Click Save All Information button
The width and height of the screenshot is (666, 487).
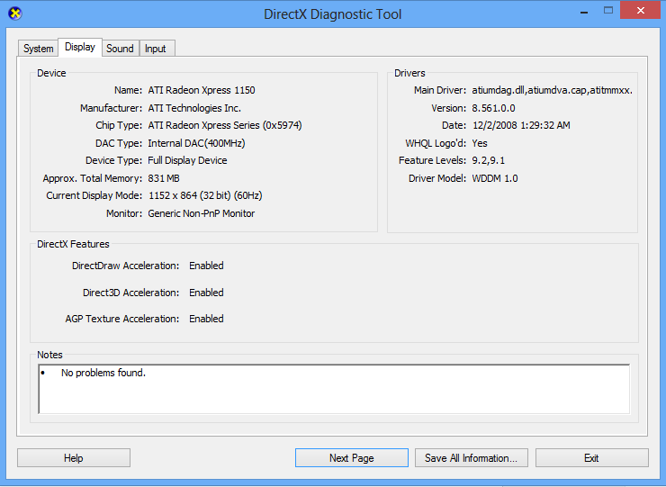pyautogui.click(x=472, y=457)
